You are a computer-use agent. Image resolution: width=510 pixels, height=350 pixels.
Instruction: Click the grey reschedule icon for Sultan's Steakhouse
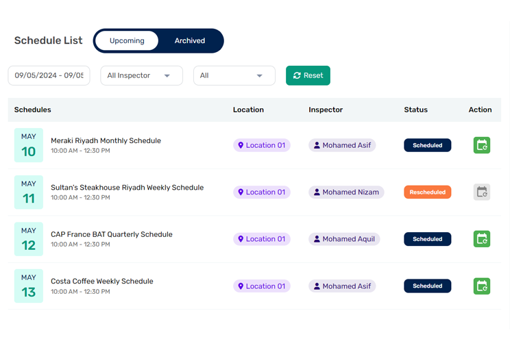click(x=482, y=192)
